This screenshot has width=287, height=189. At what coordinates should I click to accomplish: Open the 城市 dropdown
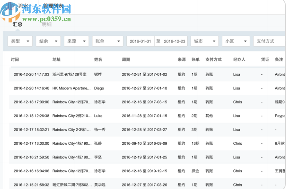point(205,41)
